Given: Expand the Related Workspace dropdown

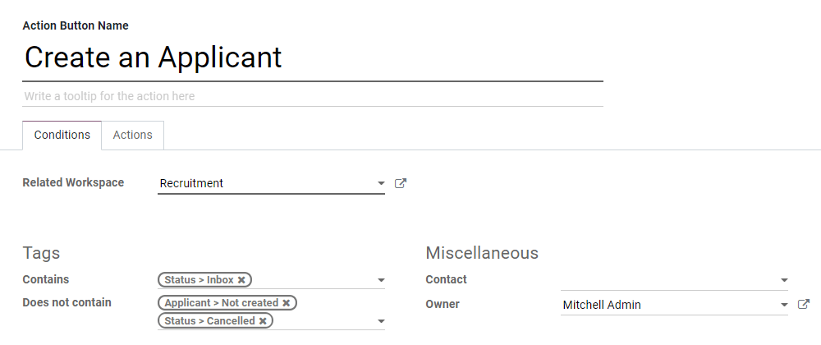Looking at the screenshot, I should [381, 183].
